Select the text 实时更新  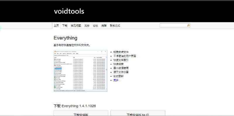click(x=118, y=76)
